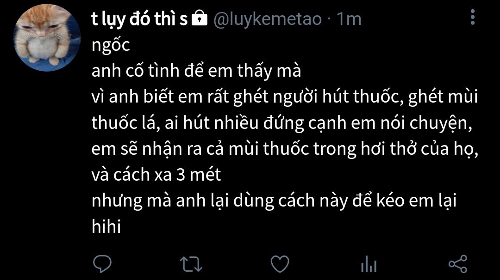The width and height of the screenshot is (500, 280).
Task: Click the line starting "vì anh biết em"
Action: tap(284, 97)
